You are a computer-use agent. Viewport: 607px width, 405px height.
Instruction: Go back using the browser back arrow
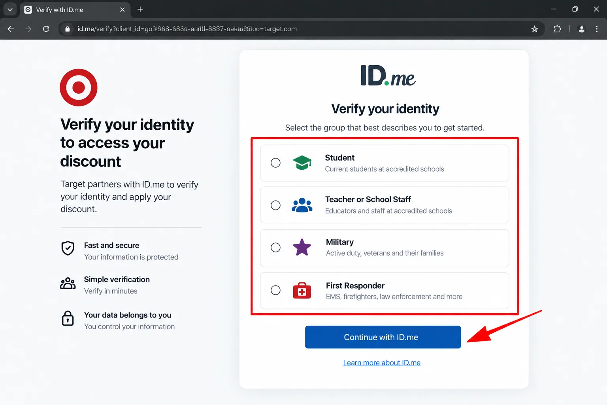[x=11, y=29]
